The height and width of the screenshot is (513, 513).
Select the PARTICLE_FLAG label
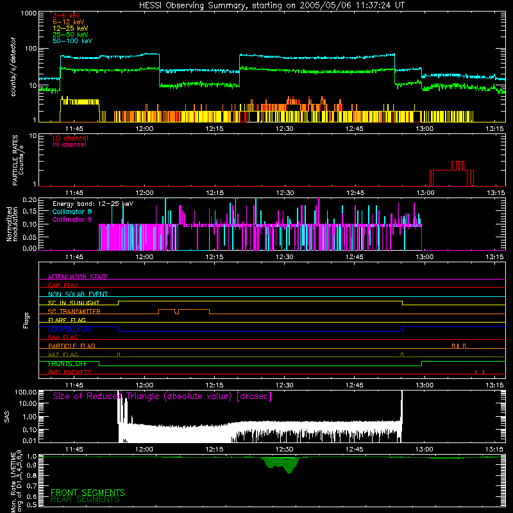pos(72,346)
